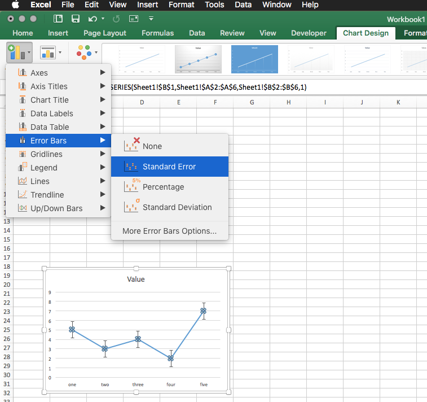Click the Add Chart Element button
Image resolution: width=427 pixels, height=402 pixels.
[19, 53]
